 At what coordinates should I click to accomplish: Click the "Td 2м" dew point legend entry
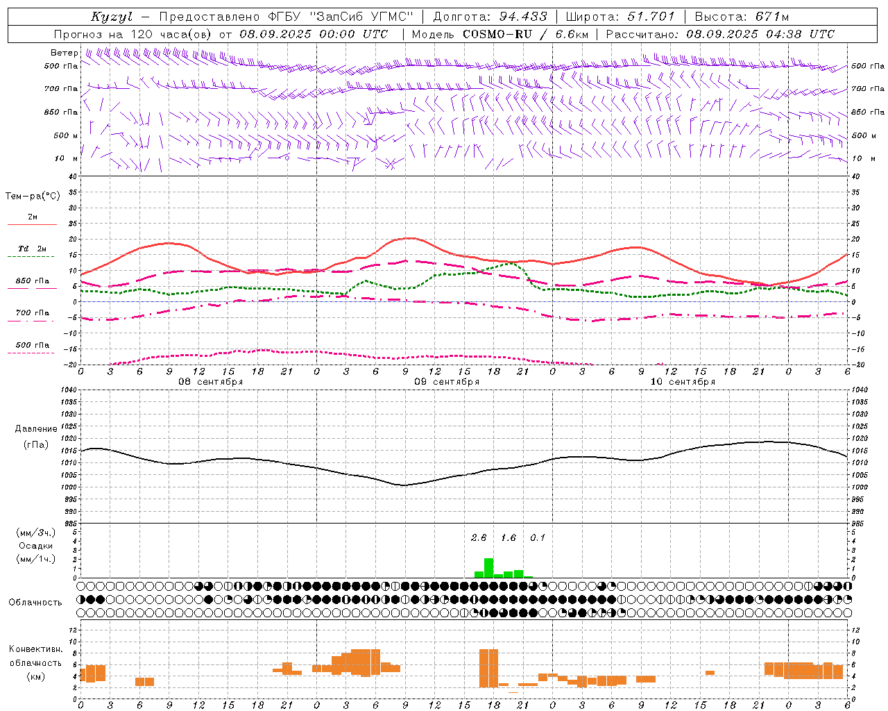click(x=33, y=249)
